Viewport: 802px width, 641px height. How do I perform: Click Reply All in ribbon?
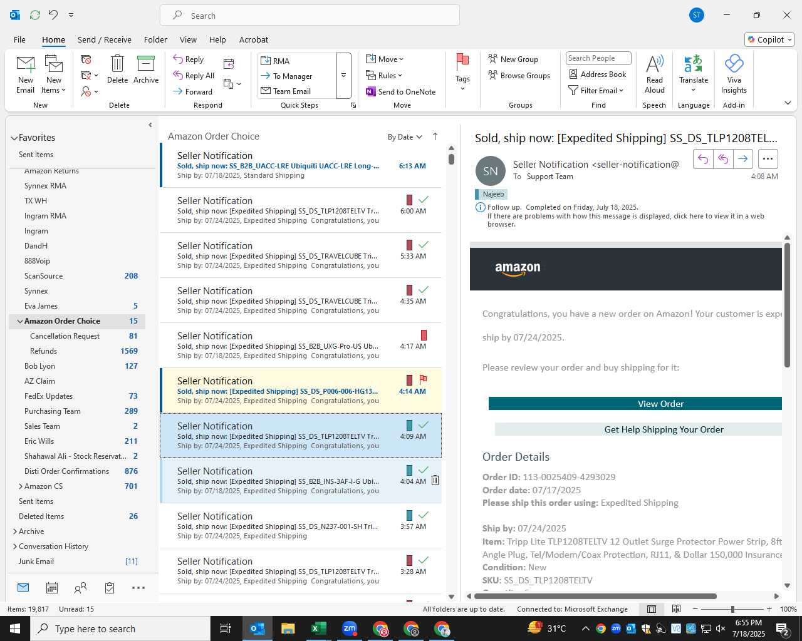pyautogui.click(x=194, y=76)
